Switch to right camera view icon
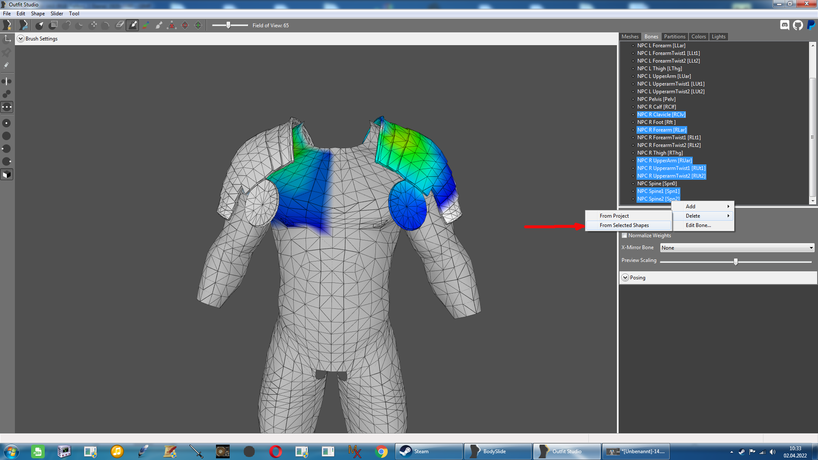The width and height of the screenshot is (818, 460). 7,161
